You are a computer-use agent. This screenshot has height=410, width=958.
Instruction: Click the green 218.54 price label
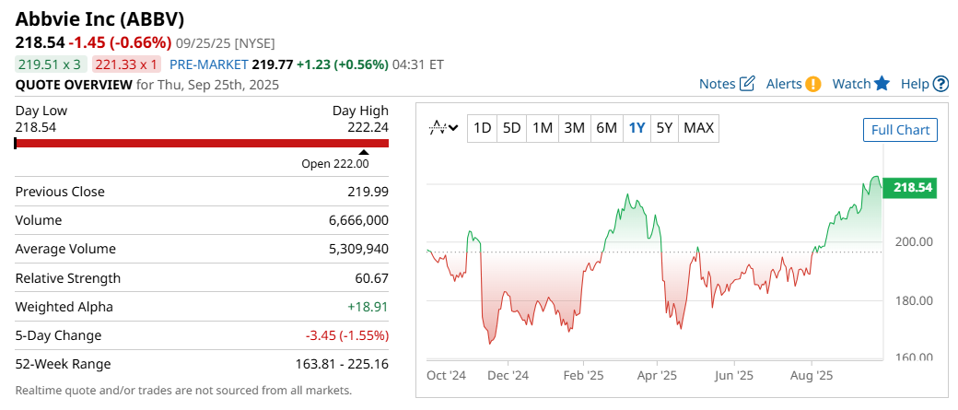(x=912, y=188)
